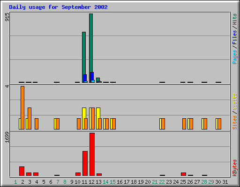Select the small green Hits bar for day 13
The image size is (240, 187).
pyautogui.click(x=98, y=79)
